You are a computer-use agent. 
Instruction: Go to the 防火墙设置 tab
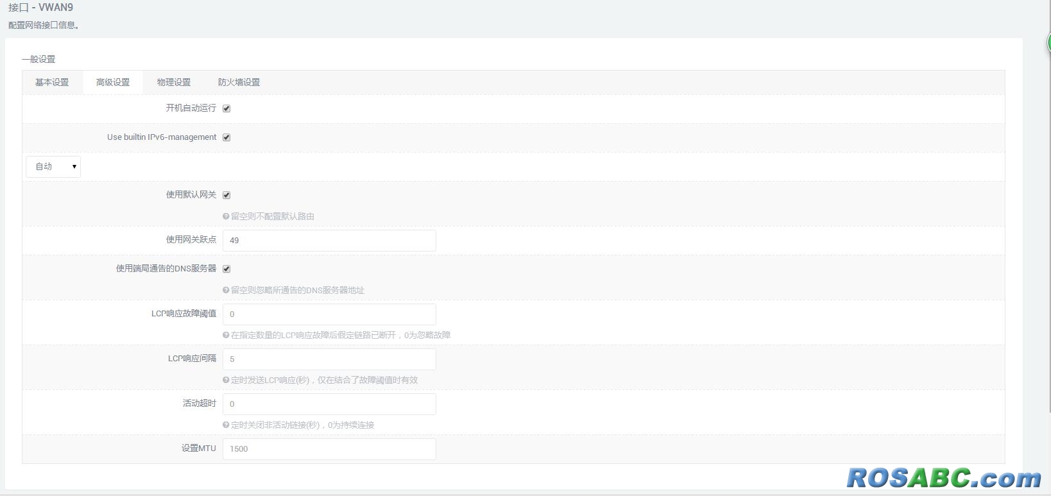tap(239, 82)
